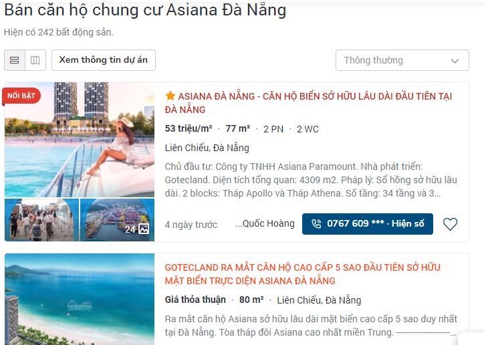This screenshot has width=484, height=345.
Task: Click Liên Chiểu, Đà Nẵng location of first listing
Action: pyautogui.click(x=207, y=148)
